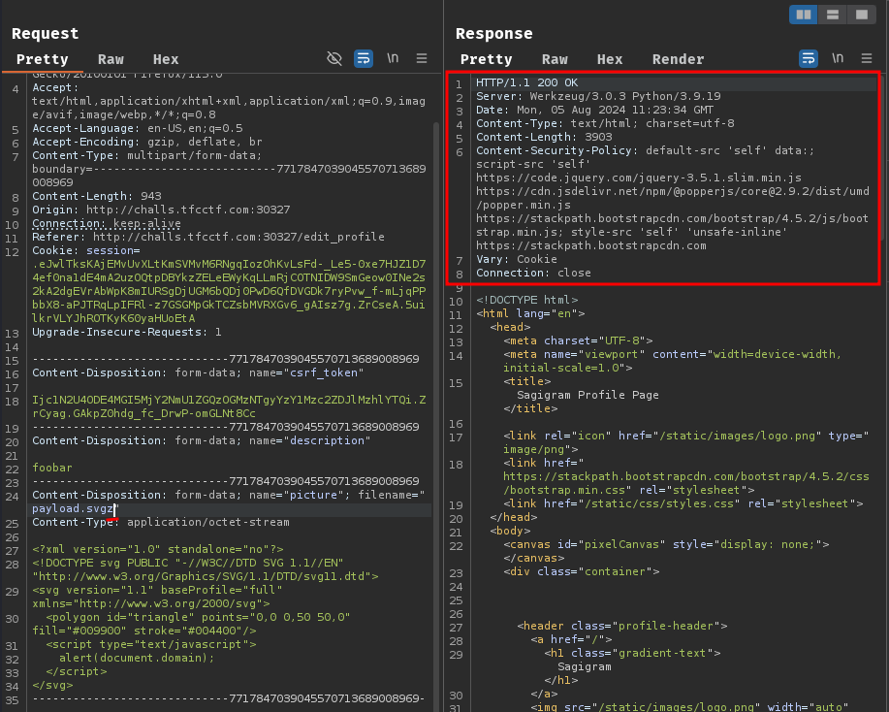This screenshot has height=712, width=889.
Task: Switch to Request Hex tab
Action: pyautogui.click(x=166, y=59)
